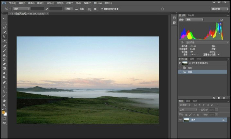Select the Move tool in the toolbox
231x139 pixels.
pyautogui.click(x=5, y=19)
